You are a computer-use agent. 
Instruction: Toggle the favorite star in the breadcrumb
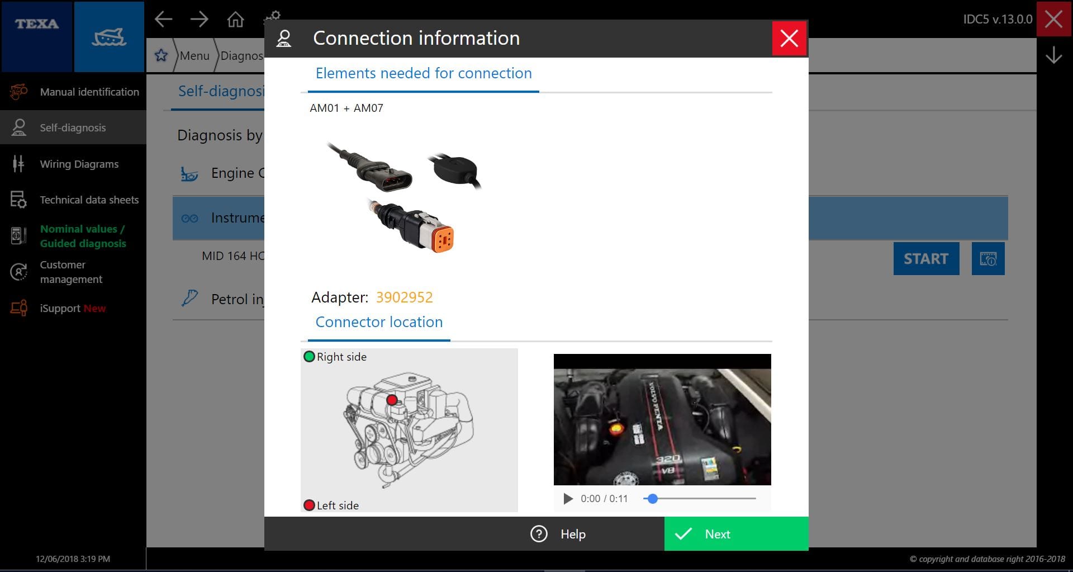pos(161,55)
